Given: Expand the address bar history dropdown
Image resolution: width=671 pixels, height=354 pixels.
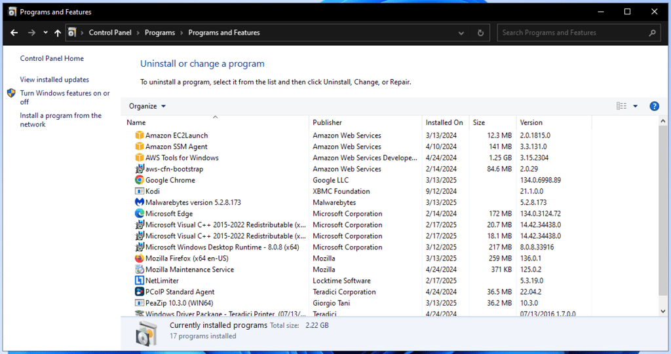Looking at the screenshot, I should coord(461,33).
